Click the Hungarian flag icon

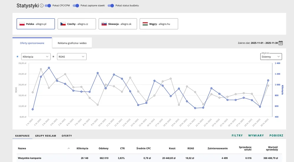[x=145, y=24]
